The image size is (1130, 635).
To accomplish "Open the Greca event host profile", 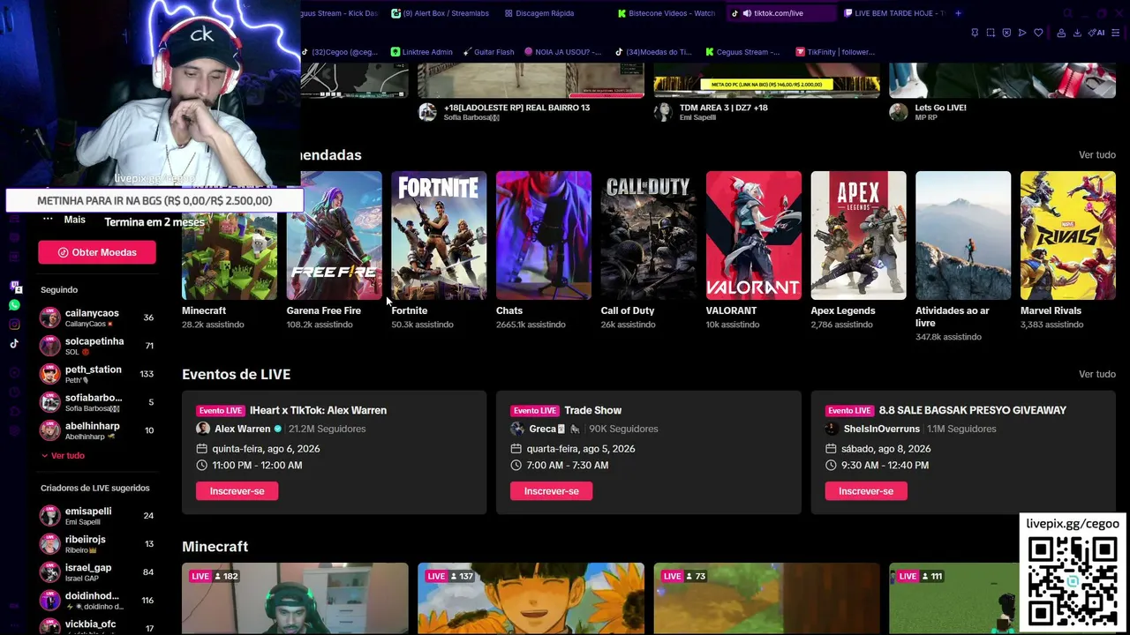I will [x=545, y=429].
